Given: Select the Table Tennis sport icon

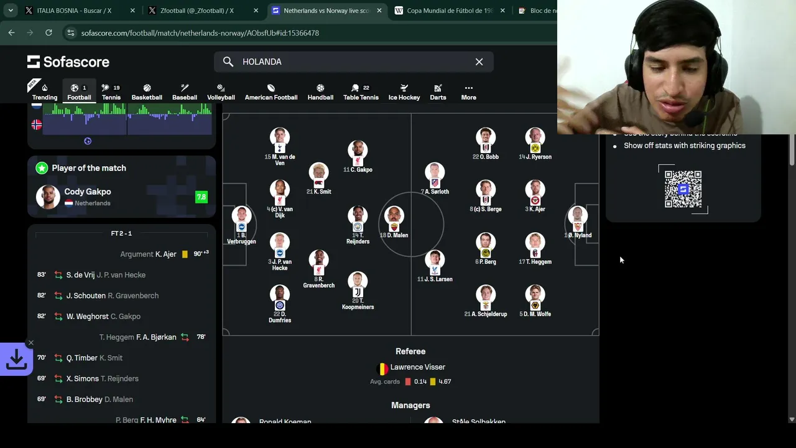Looking at the screenshot, I should coord(361,91).
